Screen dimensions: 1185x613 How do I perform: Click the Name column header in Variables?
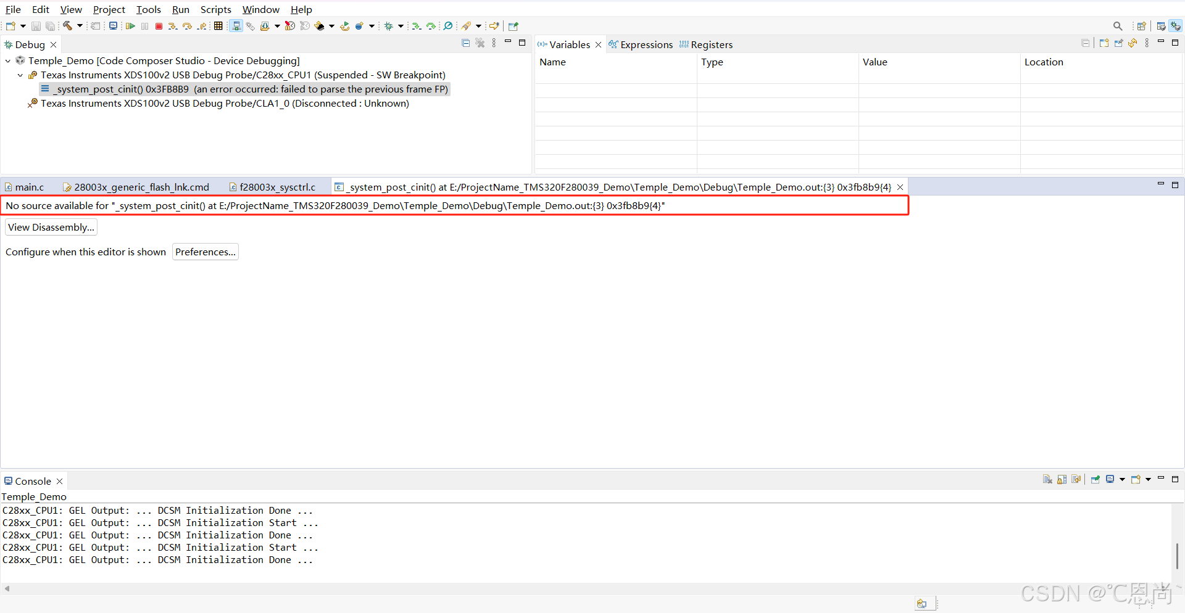point(616,62)
